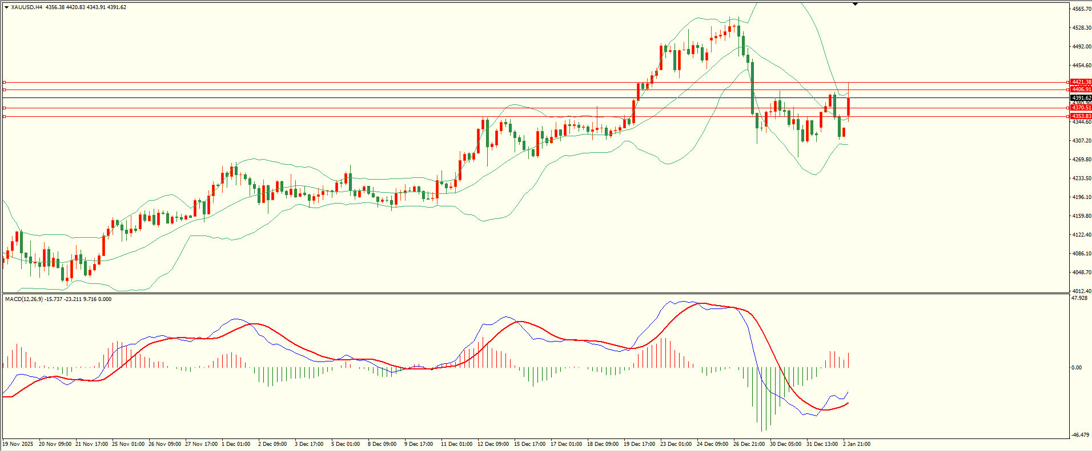Click the '2 Jan 21:00' time axis label
This screenshot has width=1092, height=451.
[x=857, y=444]
